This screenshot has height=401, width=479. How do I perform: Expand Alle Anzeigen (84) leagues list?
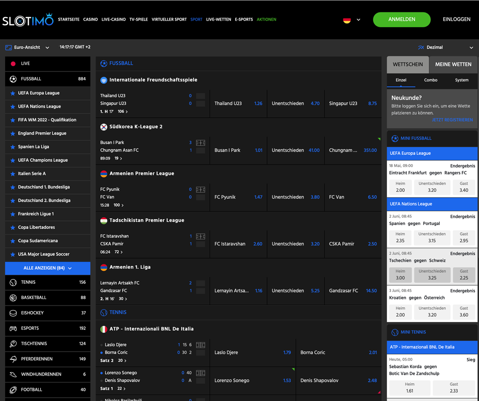47,268
